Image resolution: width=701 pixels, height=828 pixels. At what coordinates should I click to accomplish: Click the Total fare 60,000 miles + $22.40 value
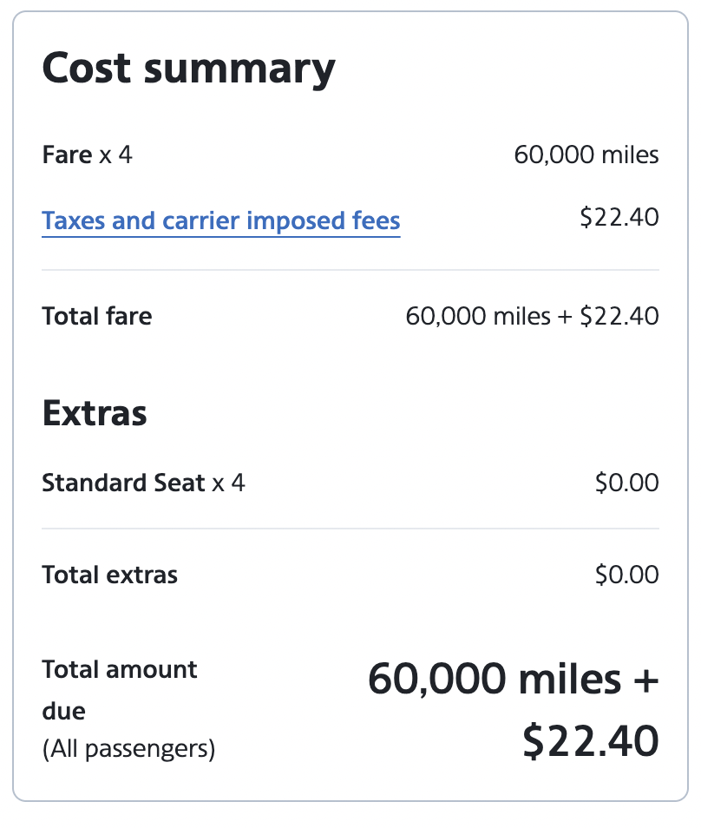click(x=532, y=316)
